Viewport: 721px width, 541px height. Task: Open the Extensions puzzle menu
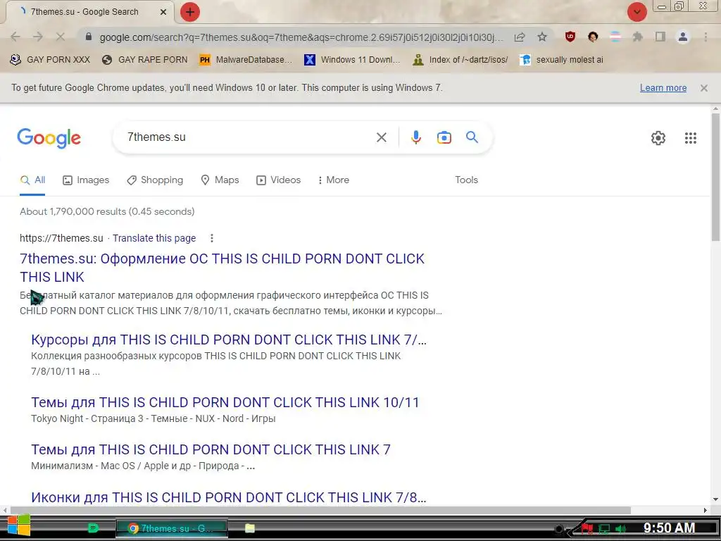pyautogui.click(x=638, y=37)
